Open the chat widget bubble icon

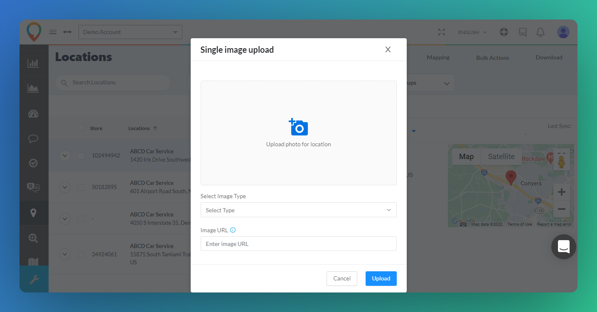pyautogui.click(x=563, y=247)
